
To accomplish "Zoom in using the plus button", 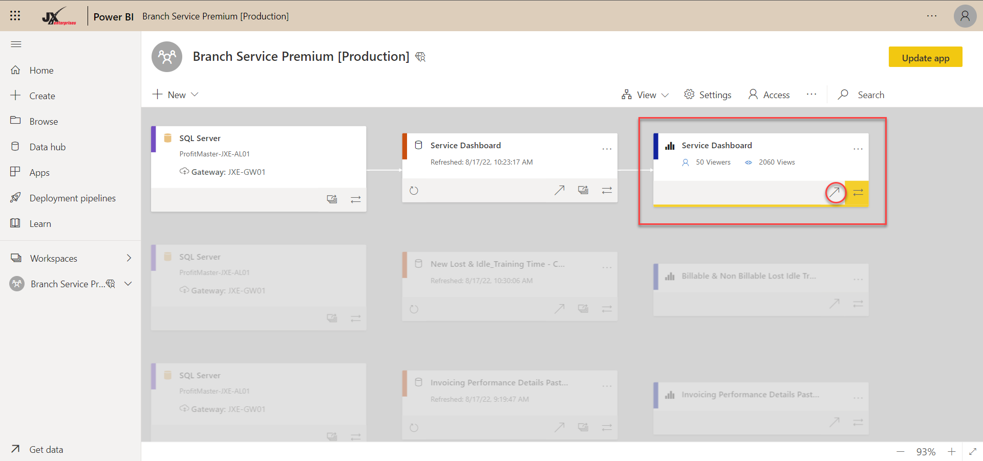I will tap(951, 452).
